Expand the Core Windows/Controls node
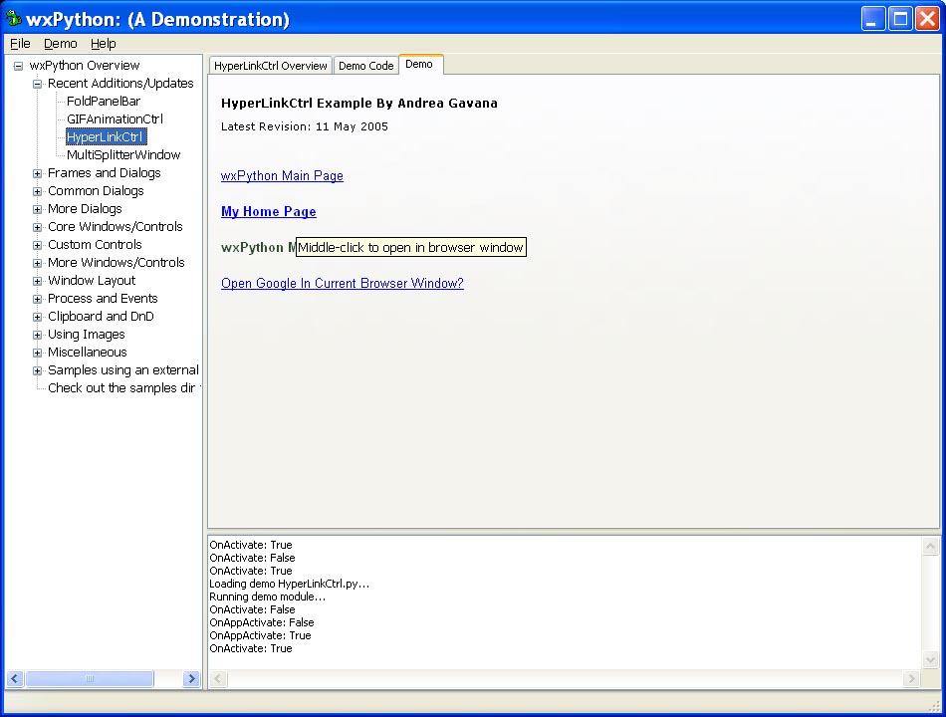Image resolution: width=946 pixels, height=717 pixels. tap(38, 227)
